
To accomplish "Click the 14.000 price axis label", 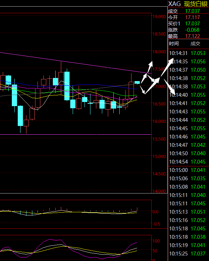I will [x=159, y=191].
